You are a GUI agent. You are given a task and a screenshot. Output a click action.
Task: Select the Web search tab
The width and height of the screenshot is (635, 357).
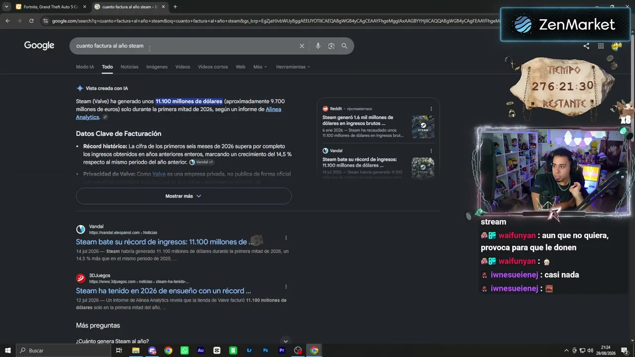click(241, 67)
